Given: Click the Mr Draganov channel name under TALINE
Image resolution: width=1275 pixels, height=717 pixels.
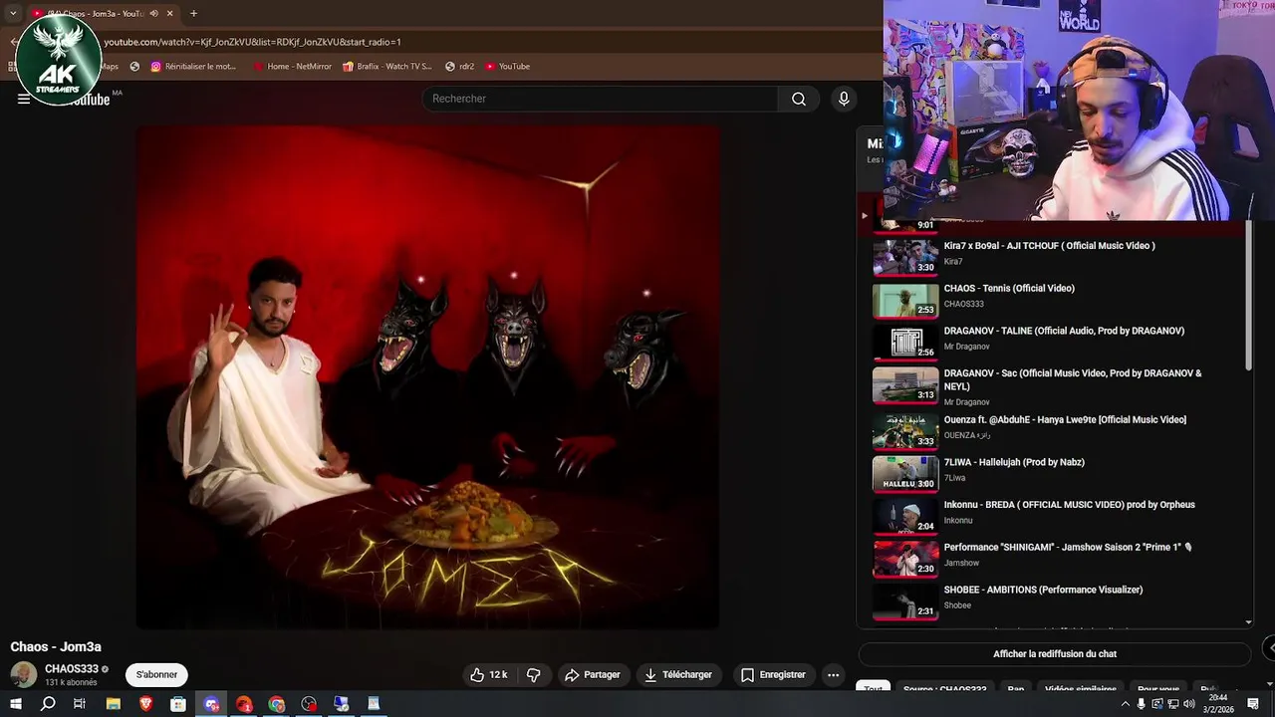Looking at the screenshot, I should (966, 347).
